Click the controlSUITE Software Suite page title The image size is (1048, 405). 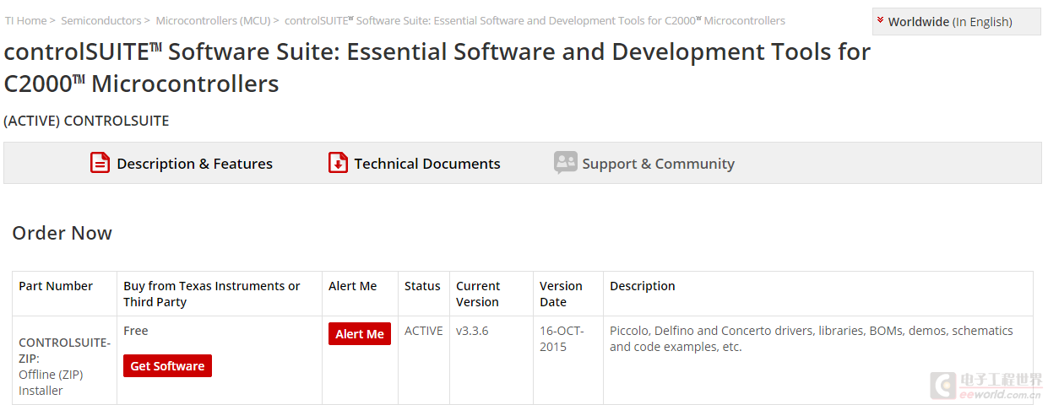(437, 67)
